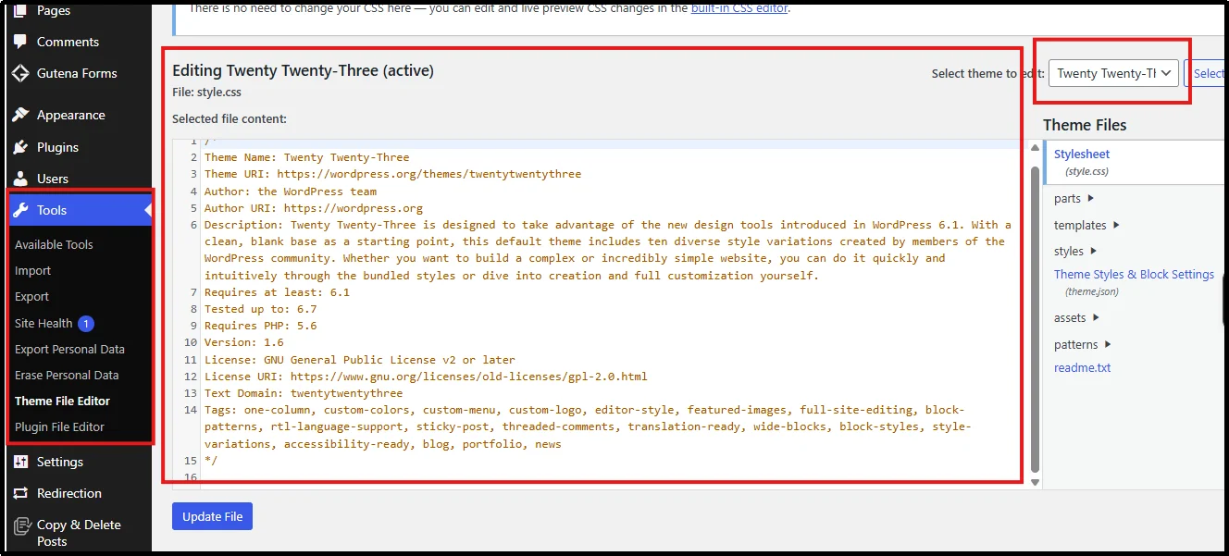Open the theme selection dropdown

[1113, 73]
